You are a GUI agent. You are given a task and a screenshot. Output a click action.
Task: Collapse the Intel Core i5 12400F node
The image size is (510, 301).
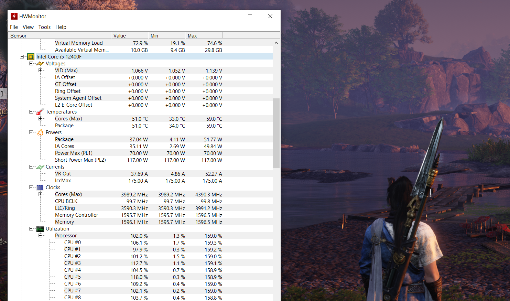(x=22, y=57)
